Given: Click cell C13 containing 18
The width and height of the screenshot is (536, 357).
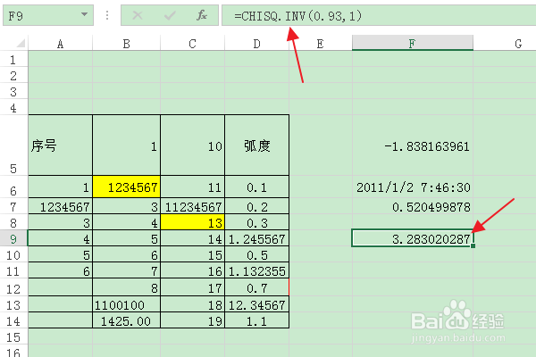Looking at the screenshot, I should pyautogui.click(x=192, y=304).
